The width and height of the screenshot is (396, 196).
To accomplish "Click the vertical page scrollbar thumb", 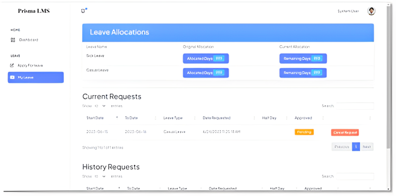I will [x=389, y=77].
